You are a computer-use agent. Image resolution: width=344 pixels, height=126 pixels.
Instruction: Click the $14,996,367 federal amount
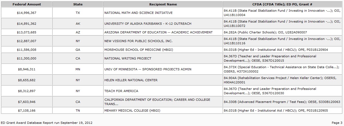click(x=27, y=13)
